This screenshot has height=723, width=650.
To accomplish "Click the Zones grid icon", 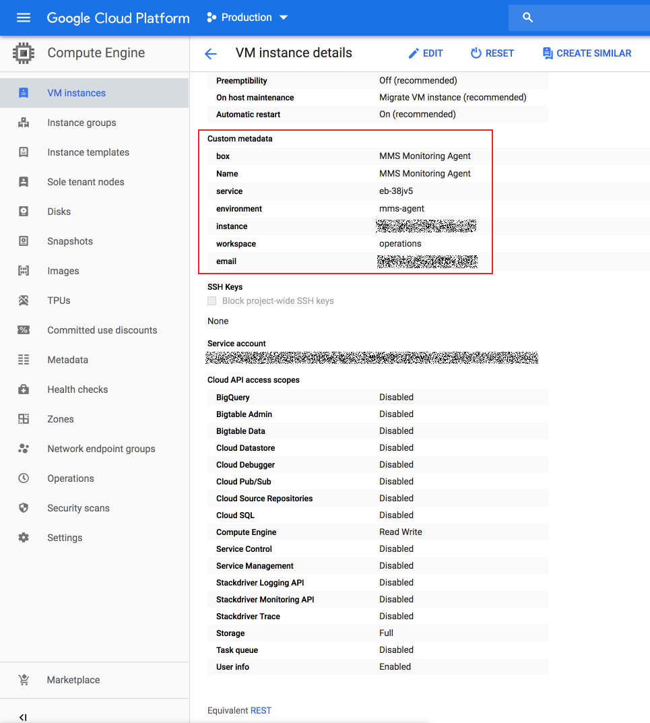I will coord(24,419).
